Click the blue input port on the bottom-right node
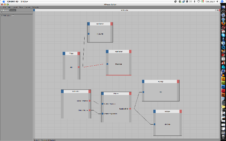Screen dimensions: 226x141 pos(154,124)
